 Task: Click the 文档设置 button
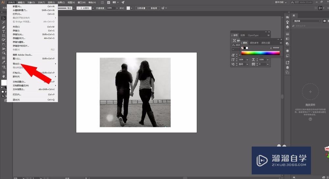[141, 8]
